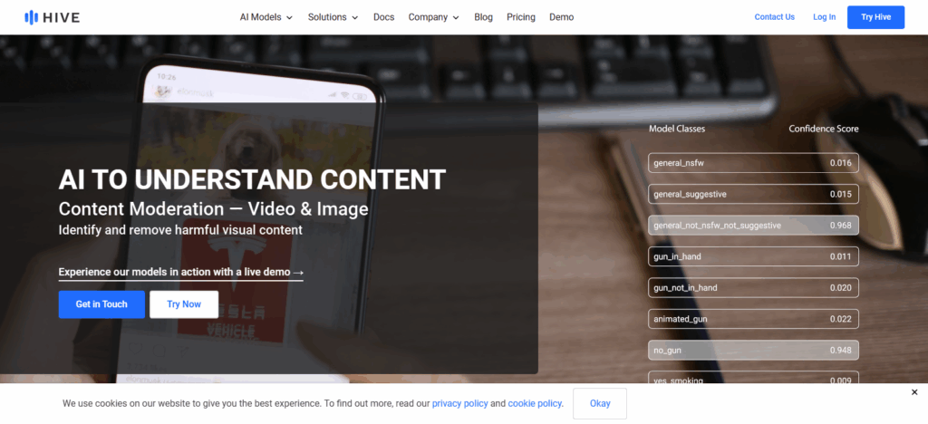The width and height of the screenshot is (928, 424).
Task: Go to the Blog page
Action: pos(483,17)
